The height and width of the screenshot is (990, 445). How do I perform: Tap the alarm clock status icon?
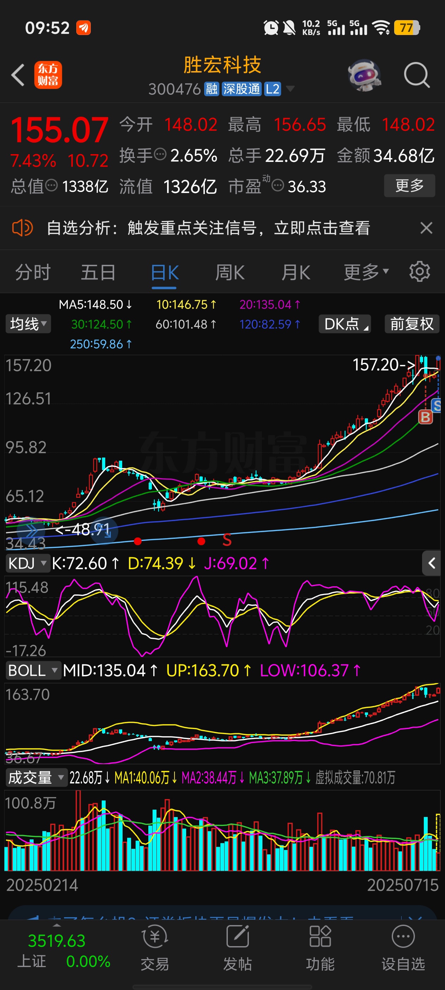pyautogui.click(x=271, y=28)
